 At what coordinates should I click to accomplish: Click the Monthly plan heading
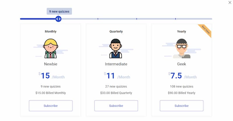pos(51,31)
